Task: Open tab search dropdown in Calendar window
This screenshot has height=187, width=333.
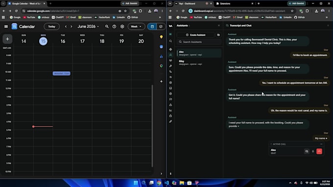Action: pyautogui.click(x=3, y=3)
